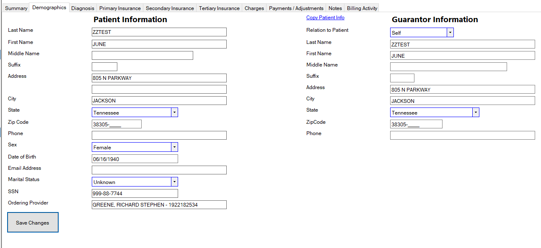Open the Marital Status dropdown
This screenshot has width=541, height=248.
click(x=174, y=182)
